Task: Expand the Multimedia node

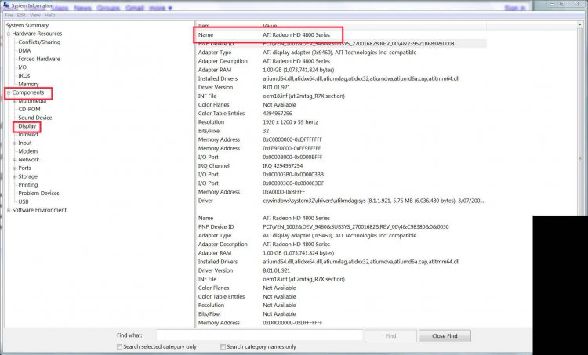Action: click(x=15, y=101)
